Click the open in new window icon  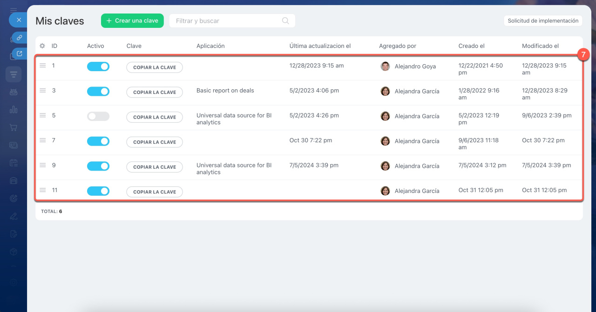19,53
